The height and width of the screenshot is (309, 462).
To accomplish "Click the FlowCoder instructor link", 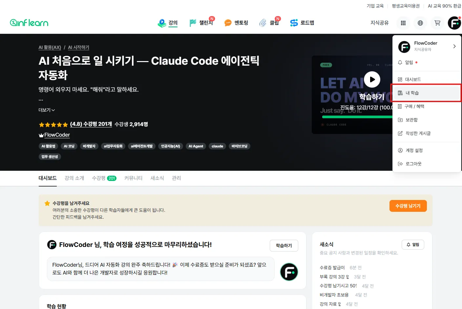I will pyautogui.click(x=57, y=135).
